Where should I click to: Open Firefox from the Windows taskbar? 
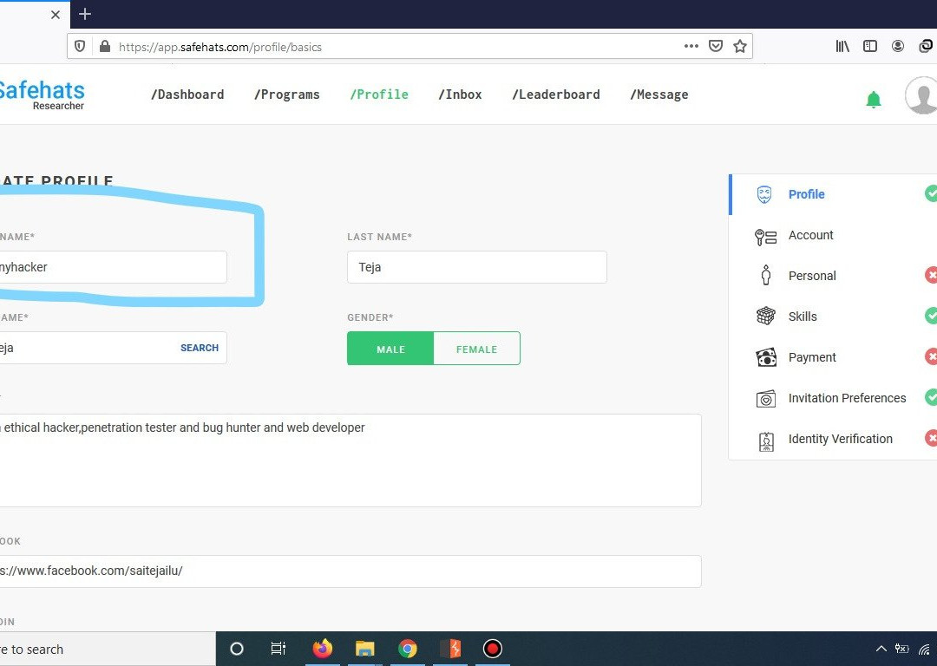point(323,649)
